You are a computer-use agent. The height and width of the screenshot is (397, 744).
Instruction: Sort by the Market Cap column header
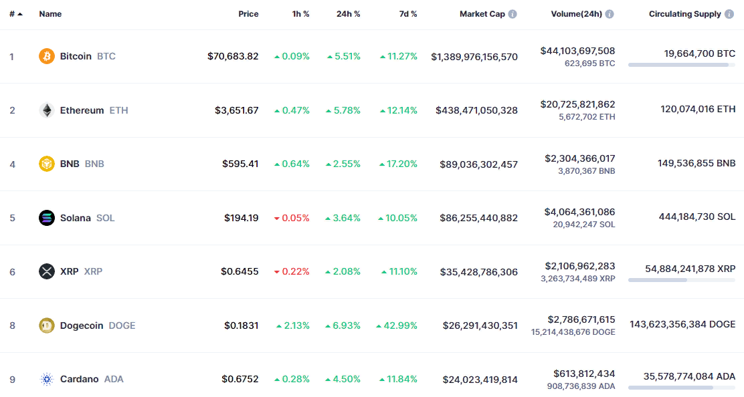(482, 14)
